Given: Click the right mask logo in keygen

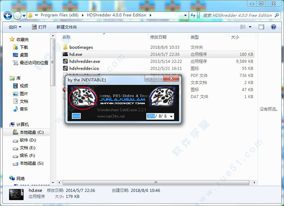Looking at the screenshot, I should 163,97.
